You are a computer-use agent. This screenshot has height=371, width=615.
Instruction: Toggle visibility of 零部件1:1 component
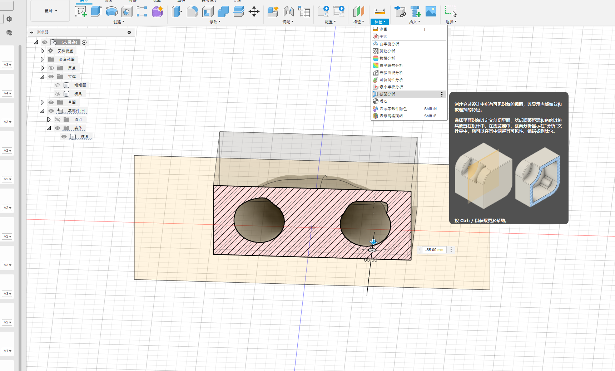51,111
